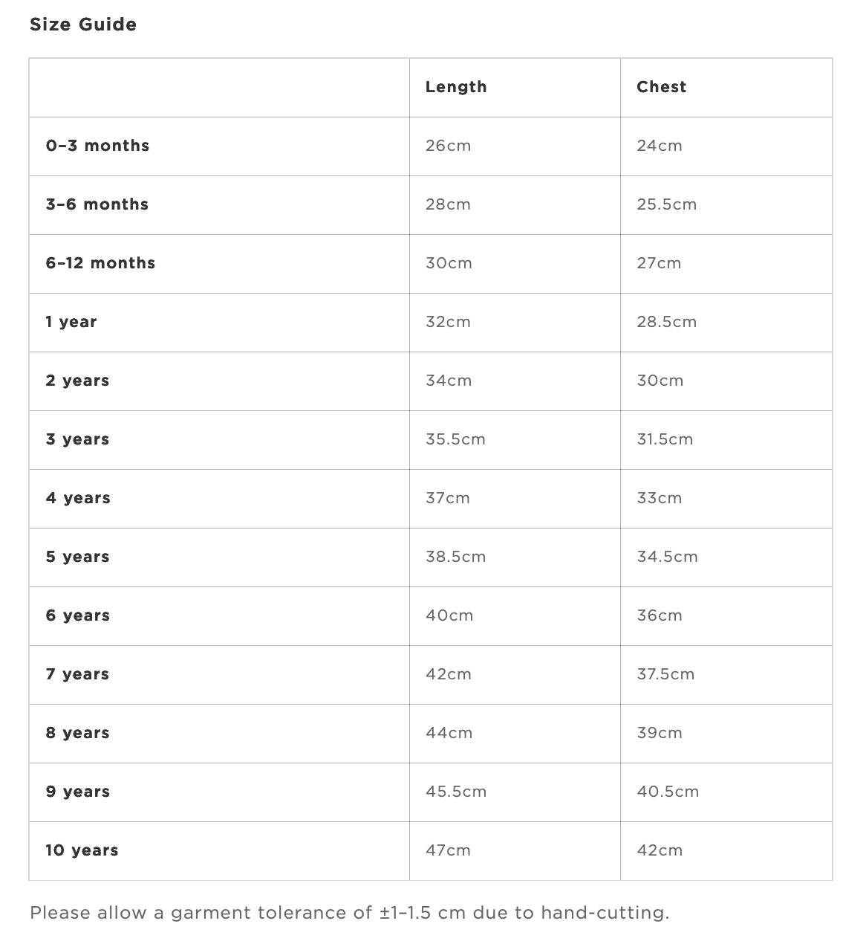866x944 pixels.
Task: Click the 40.5cm chest value
Action: [x=668, y=792]
